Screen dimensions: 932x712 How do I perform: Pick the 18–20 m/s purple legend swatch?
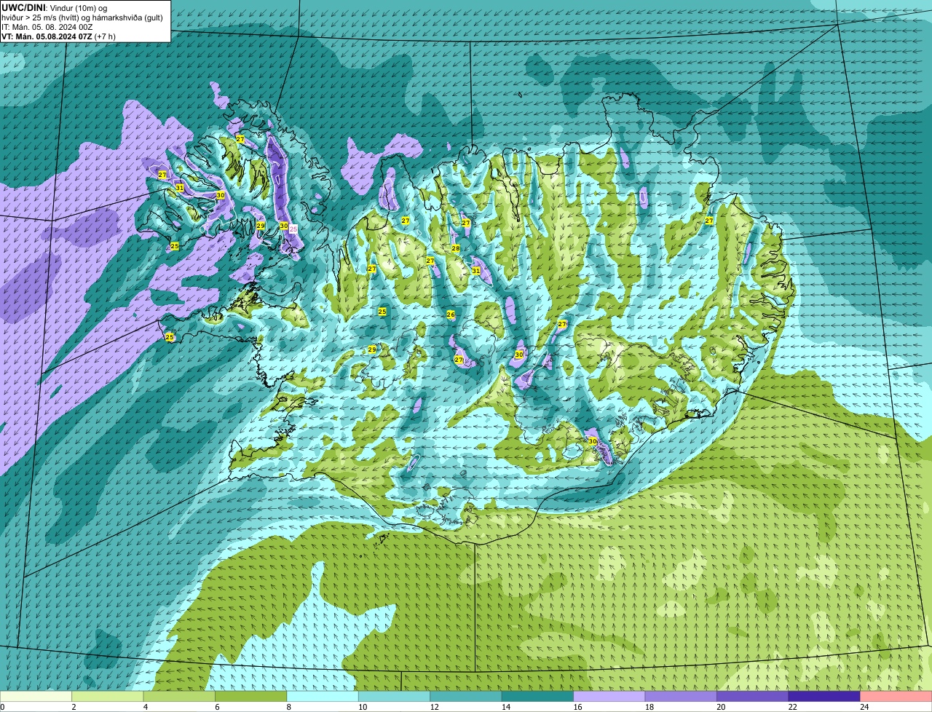click(681, 696)
